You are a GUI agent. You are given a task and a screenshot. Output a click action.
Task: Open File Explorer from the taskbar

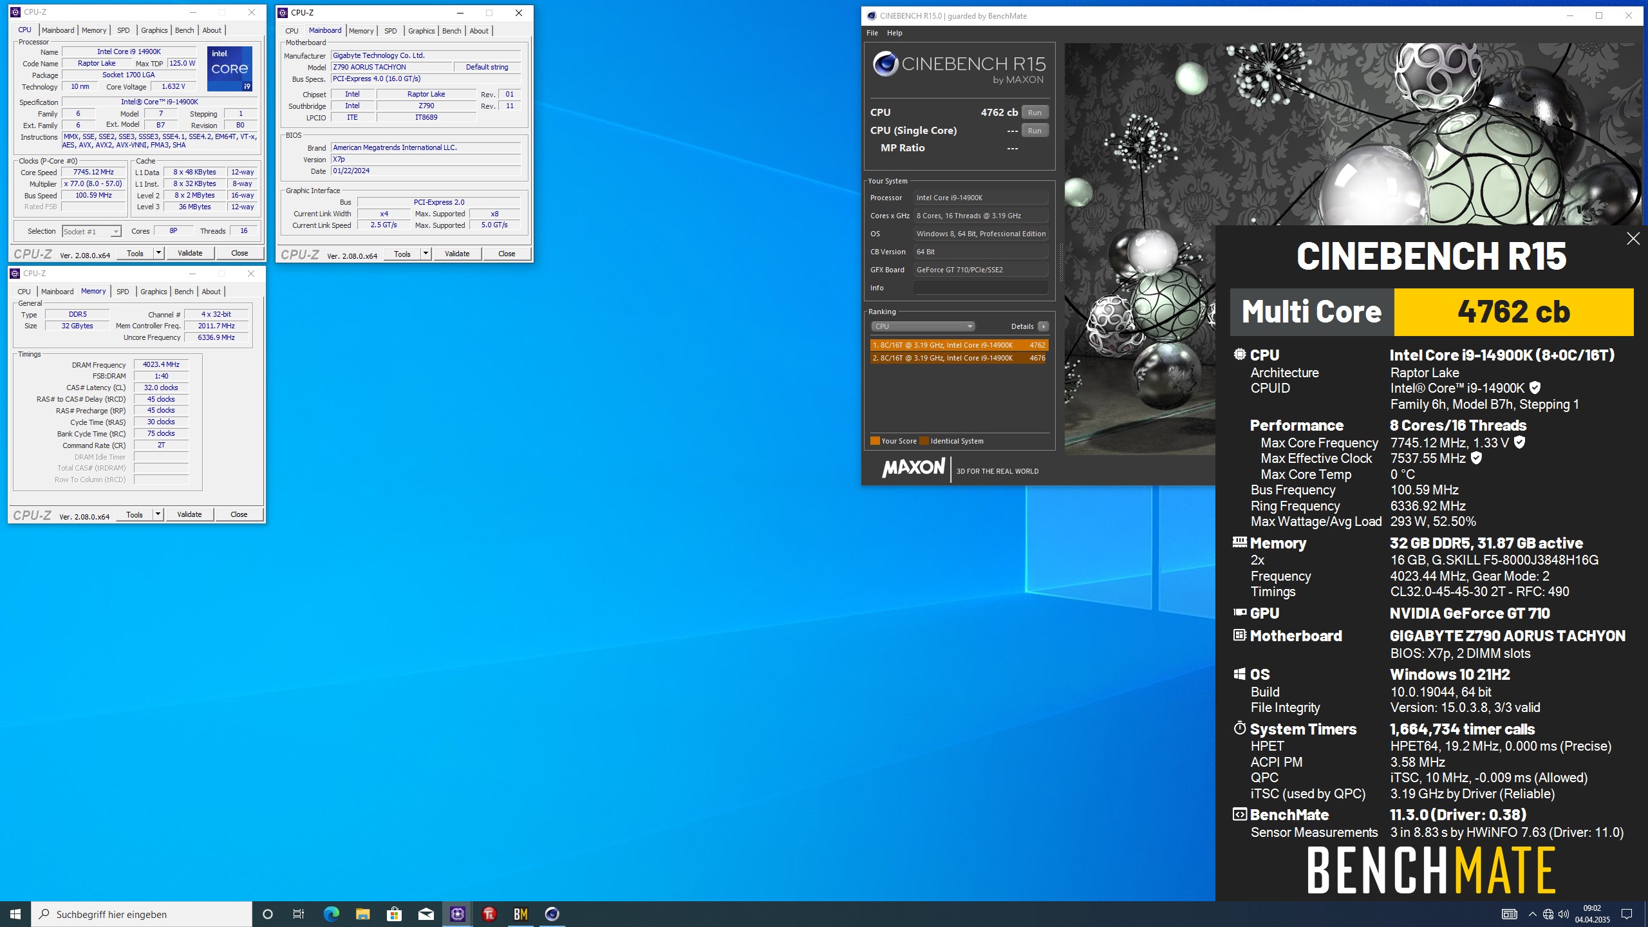point(362,913)
